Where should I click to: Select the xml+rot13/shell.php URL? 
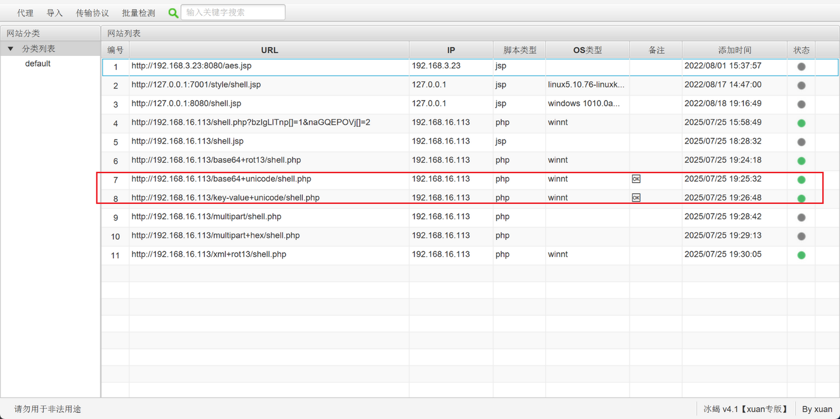(x=209, y=253)
